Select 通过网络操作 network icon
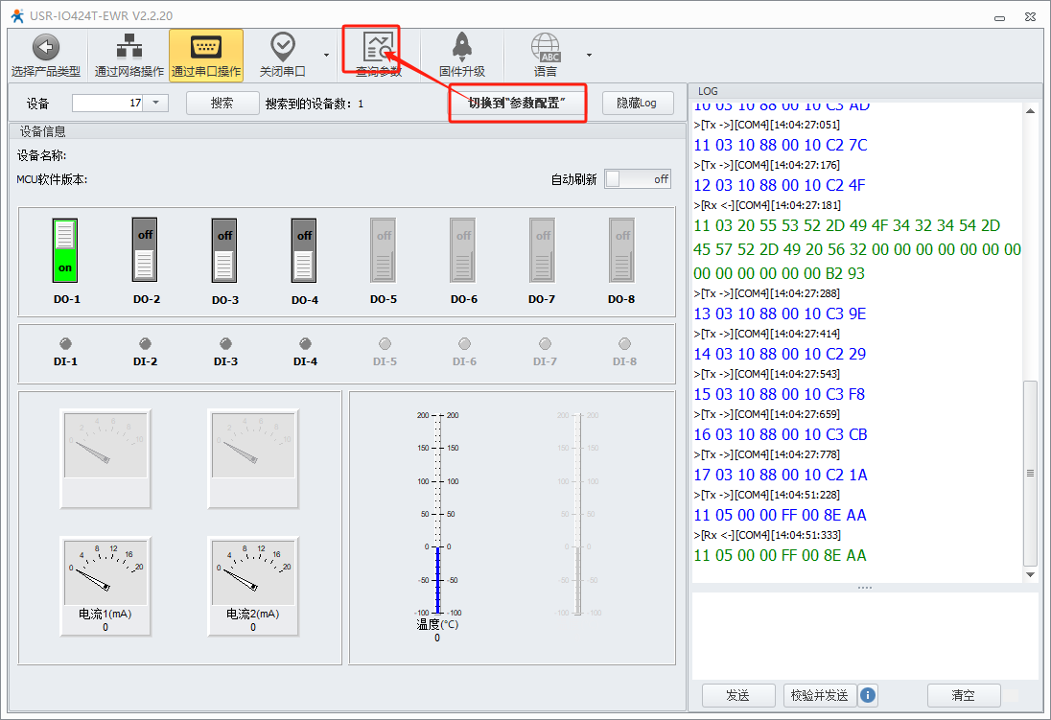 tap(128, 48)
